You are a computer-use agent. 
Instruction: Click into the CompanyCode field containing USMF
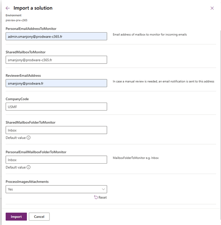[x=56, y=107]
